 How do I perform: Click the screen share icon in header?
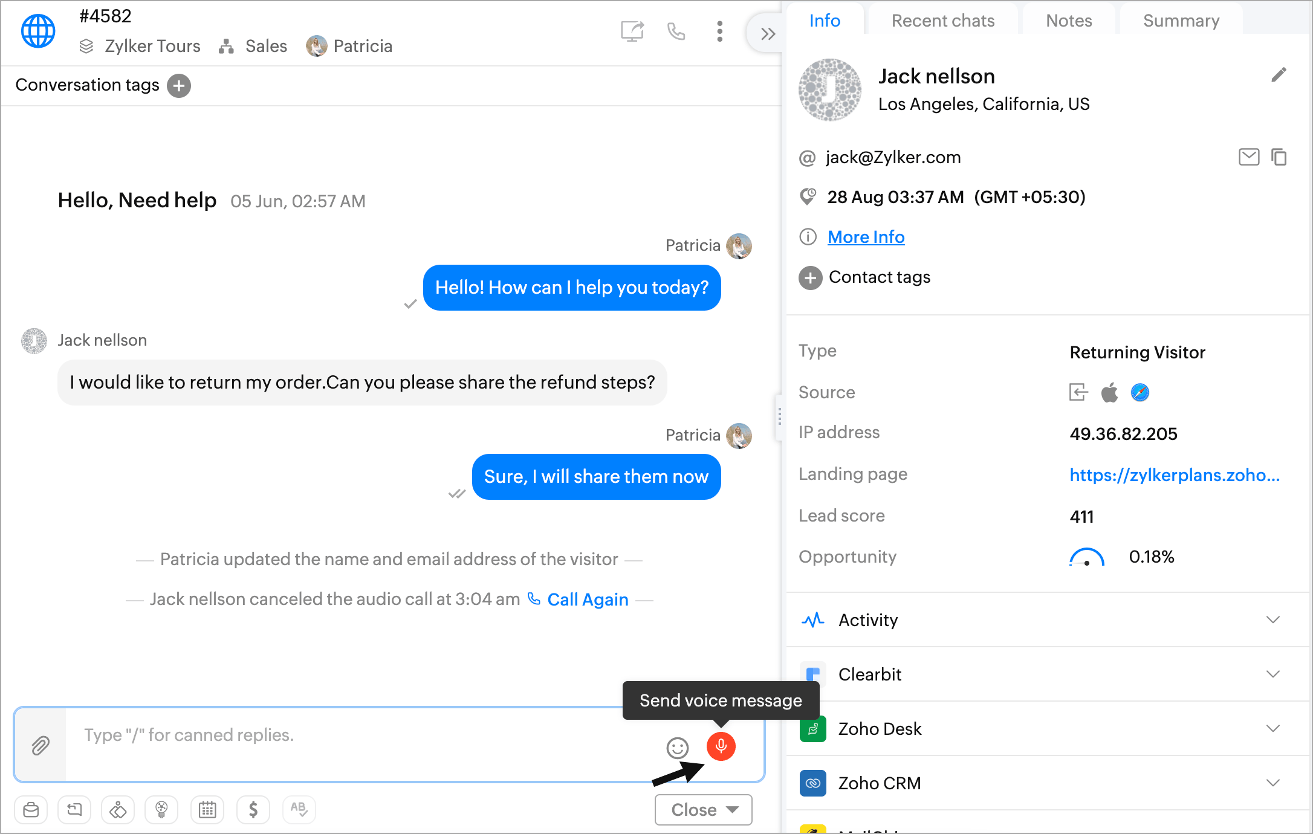click(x=632, y=31)
